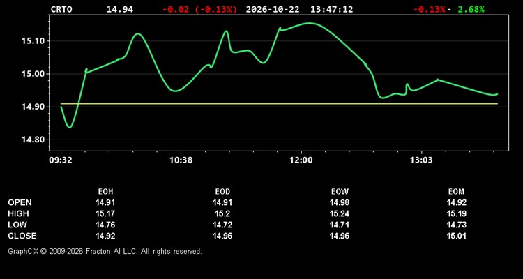Click EOW high value 15.24
The height and width of the screenshot is (279, 523).
pyautogui.click(x=340, y=213)
